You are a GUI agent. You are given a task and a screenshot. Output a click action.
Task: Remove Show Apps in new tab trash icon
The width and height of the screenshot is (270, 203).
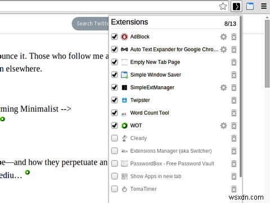234,176
